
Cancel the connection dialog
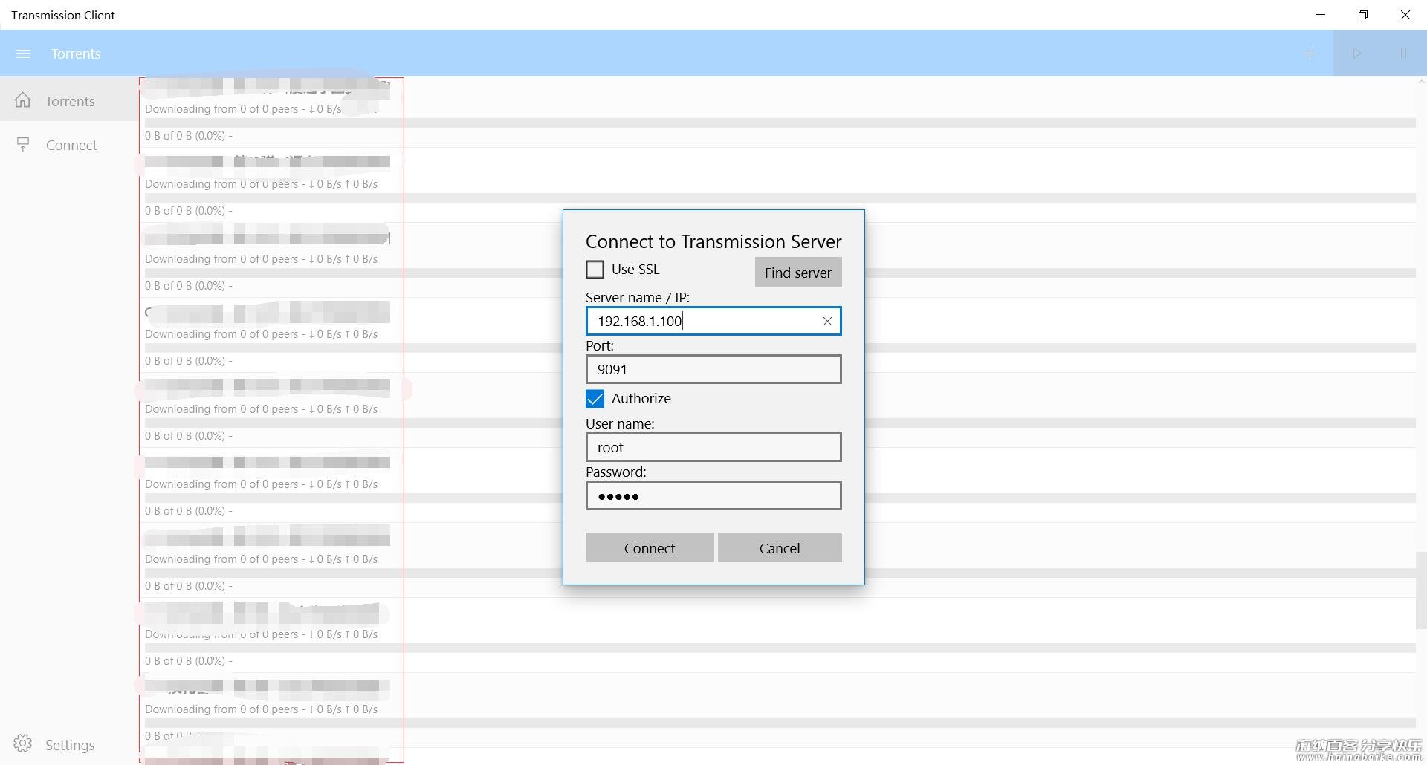click(x=780, y=547)
